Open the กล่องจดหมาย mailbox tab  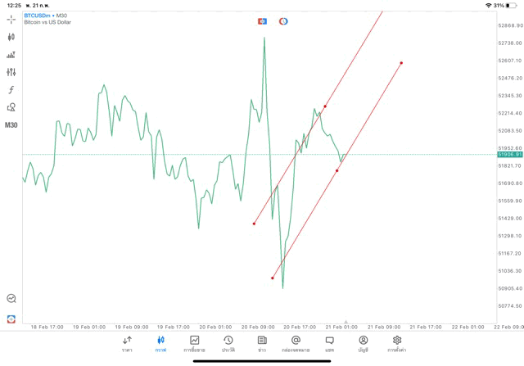click(x=296, y=343)
